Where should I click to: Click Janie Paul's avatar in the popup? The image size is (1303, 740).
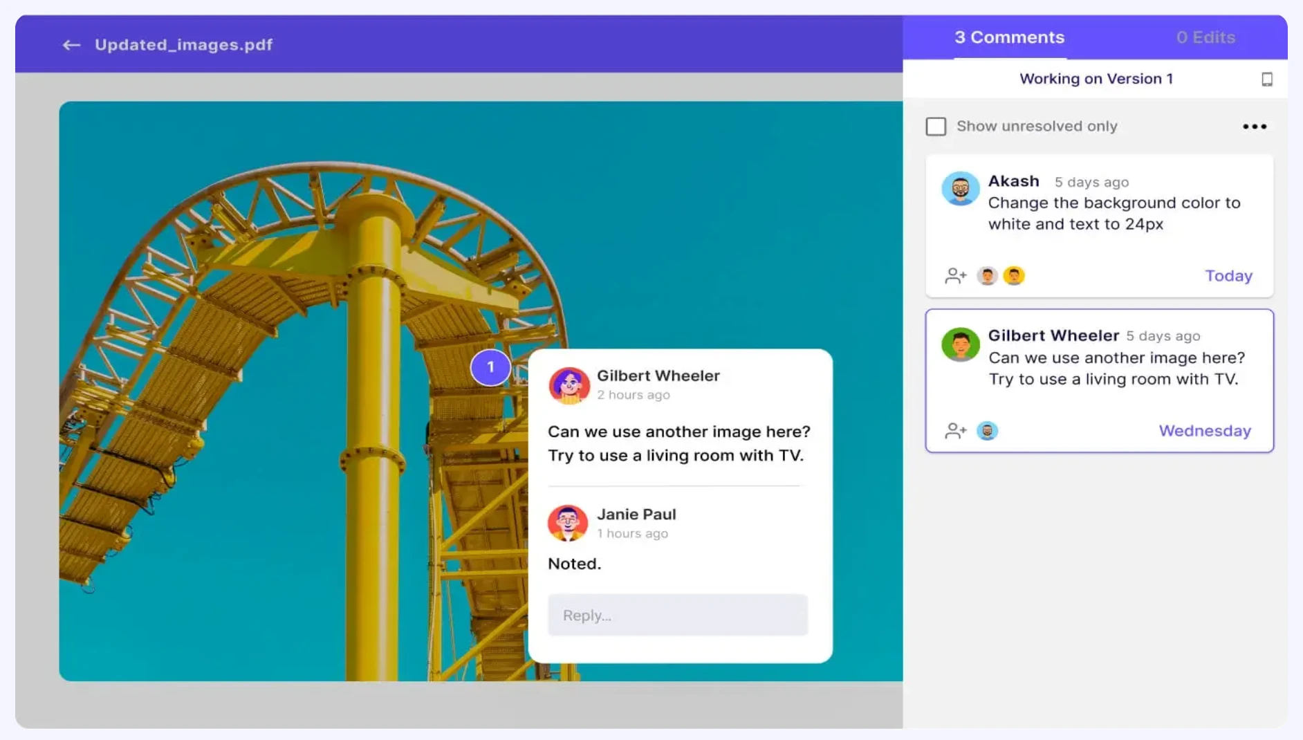point(569,524)
